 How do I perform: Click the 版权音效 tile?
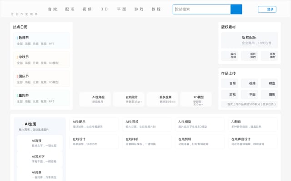coord(250,55)
